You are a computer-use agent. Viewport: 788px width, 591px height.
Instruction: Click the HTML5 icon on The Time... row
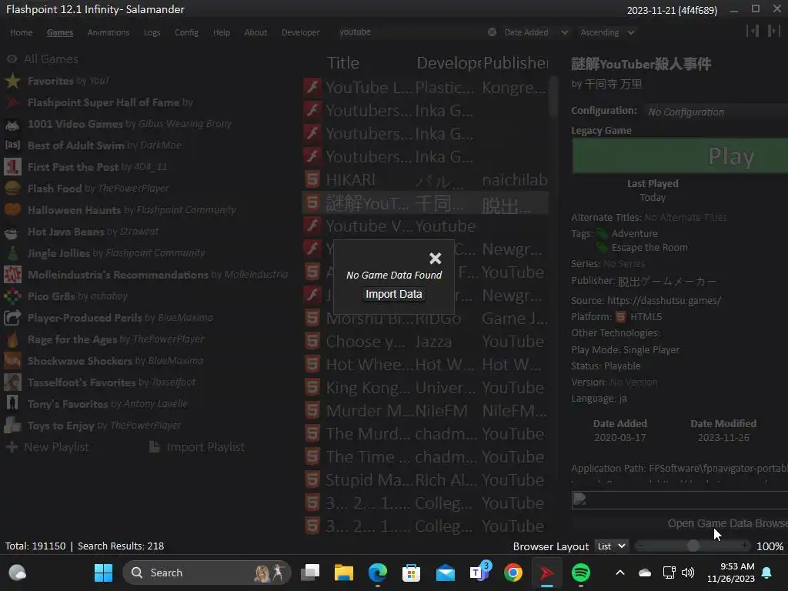312,457
